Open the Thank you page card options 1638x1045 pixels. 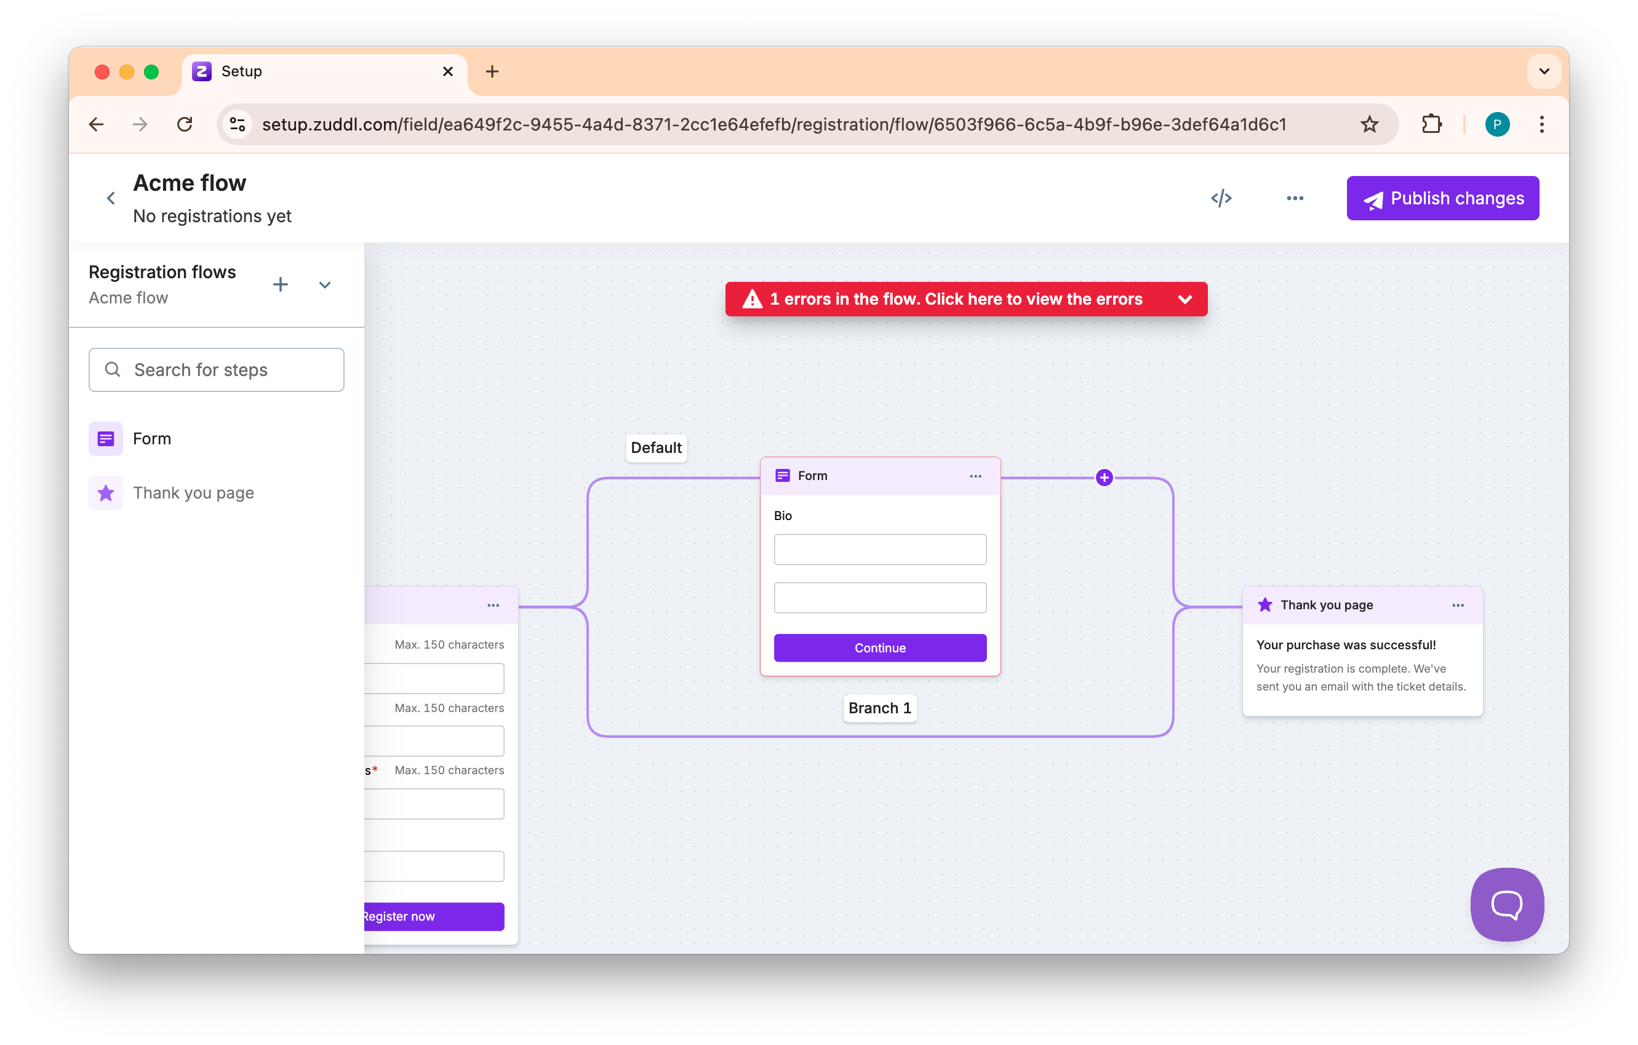pyautogui.click(x=1458, y=605)
